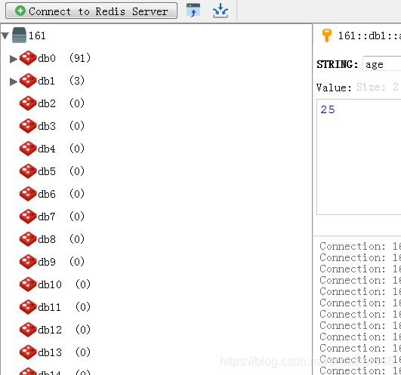This screenshot has width=401, height=375.
Task: Click the db6 Redis database icon
Action: [x=28, y=194]
